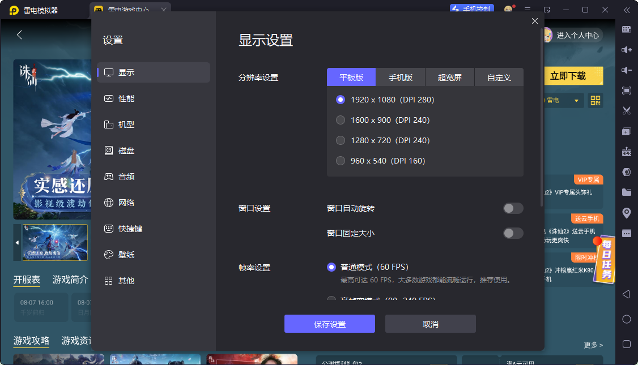Select the 手机版 resolution tab
The height and width of the screenshot is (365, 638).
pos(401,77)
